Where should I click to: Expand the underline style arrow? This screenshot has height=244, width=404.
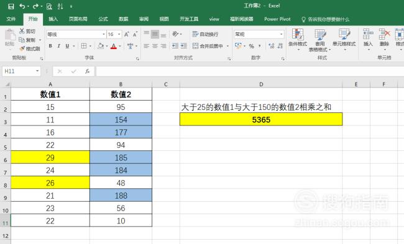click(74, 47)
